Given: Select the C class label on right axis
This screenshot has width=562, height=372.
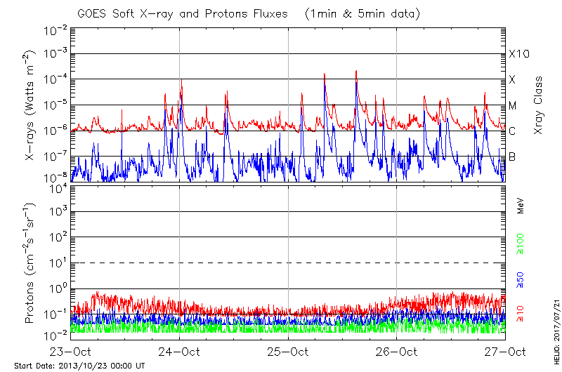Looking at the screenshot, I should coord(512,131).
